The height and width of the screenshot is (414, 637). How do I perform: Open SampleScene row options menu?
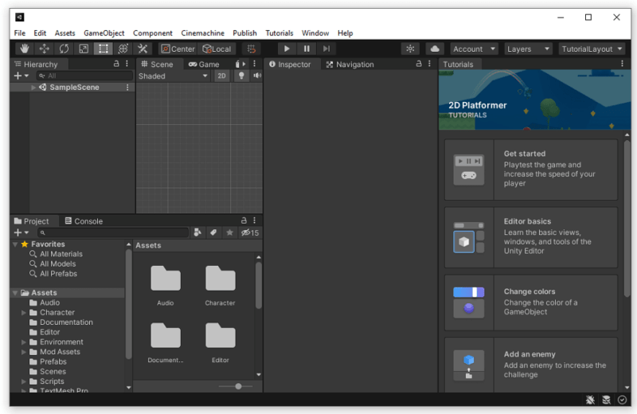click(127, 88)
